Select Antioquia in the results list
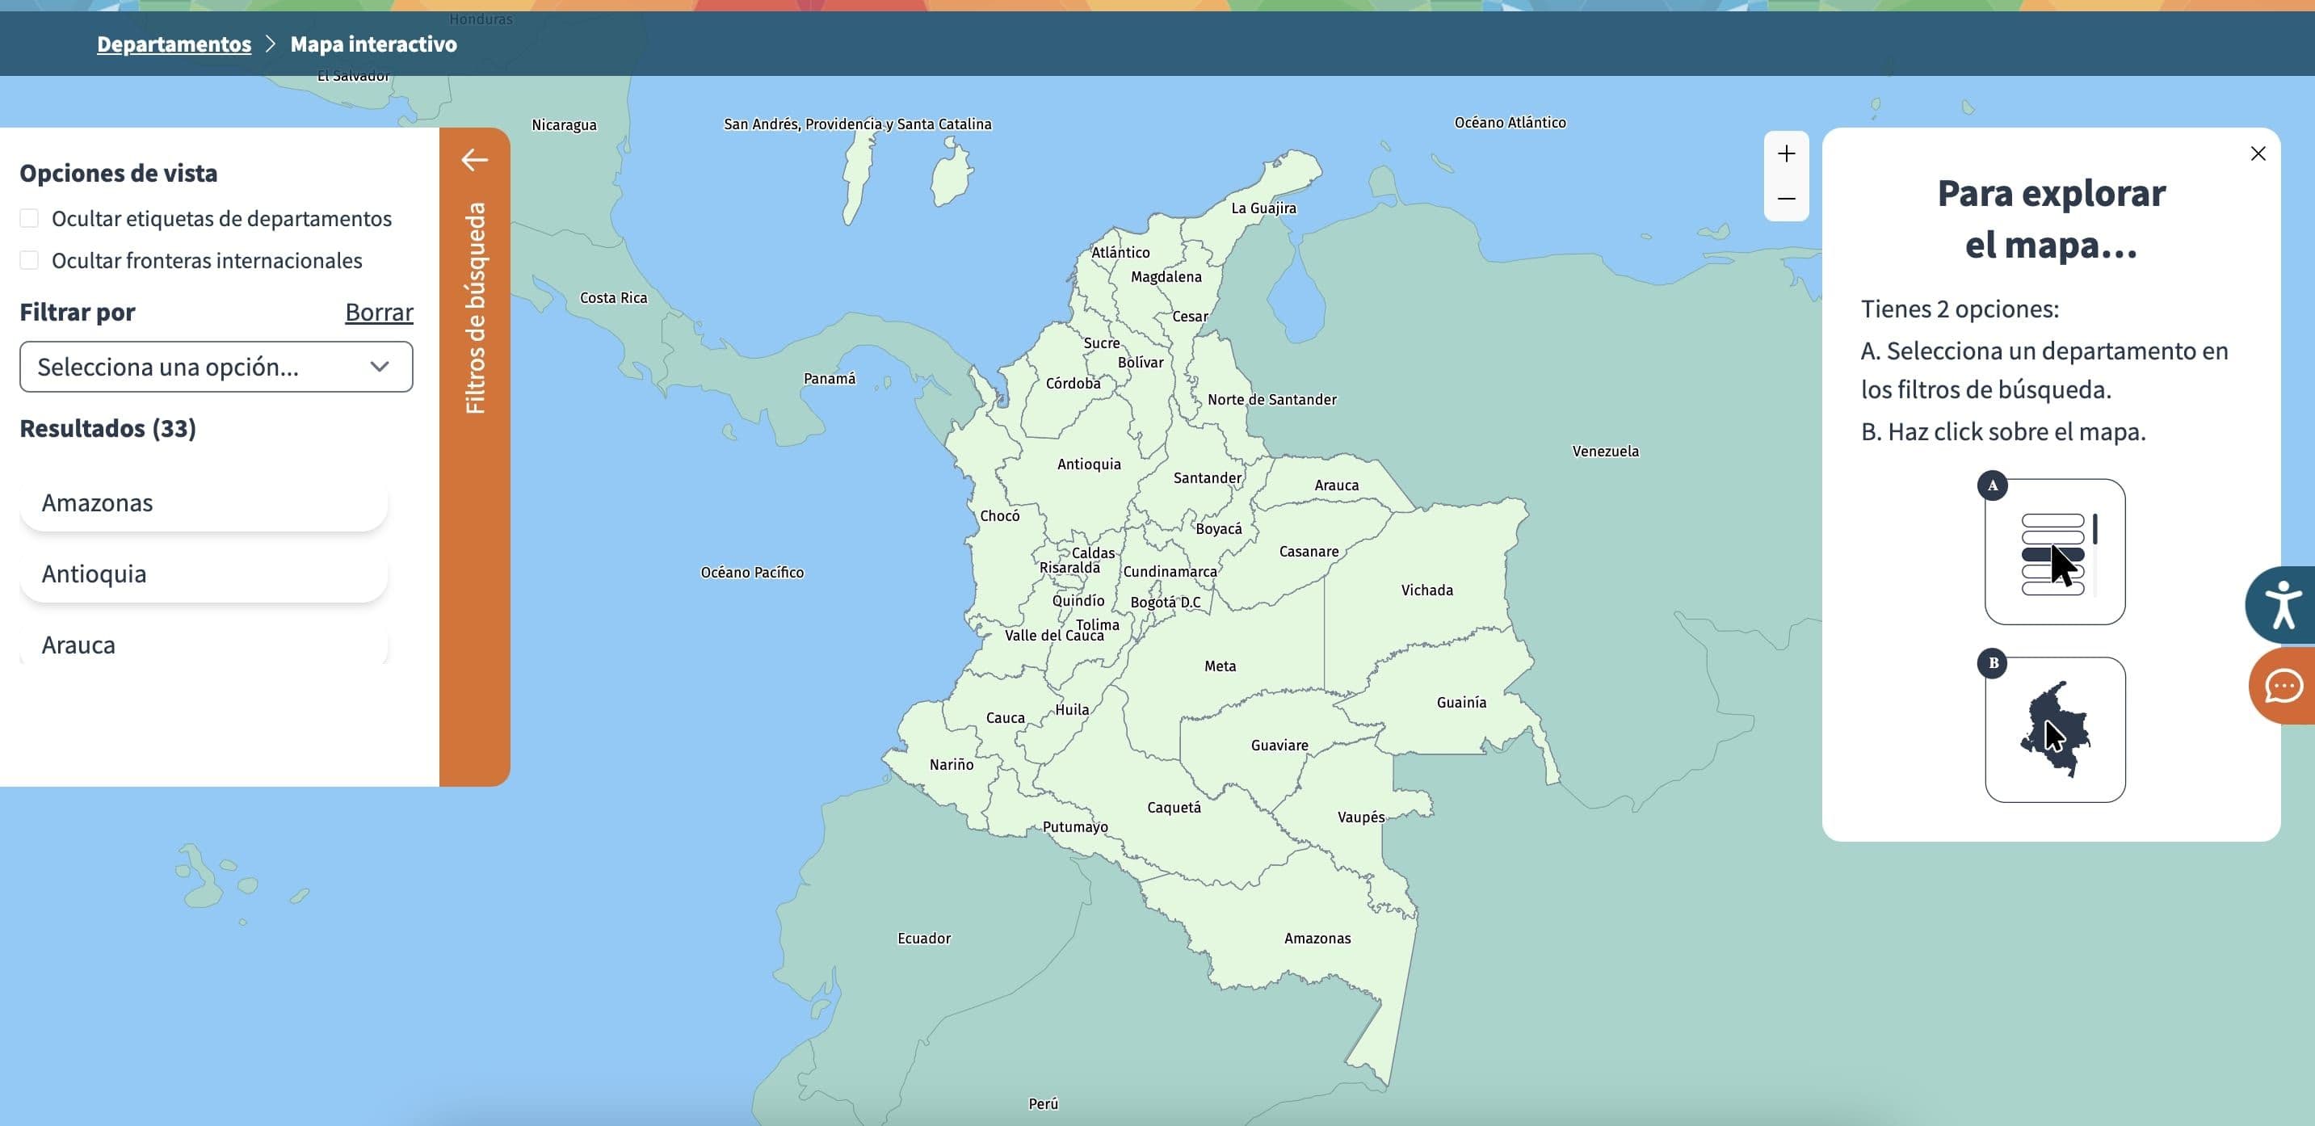The width and height of the screenshot is (2315, 1126). [x=204, y=574]
